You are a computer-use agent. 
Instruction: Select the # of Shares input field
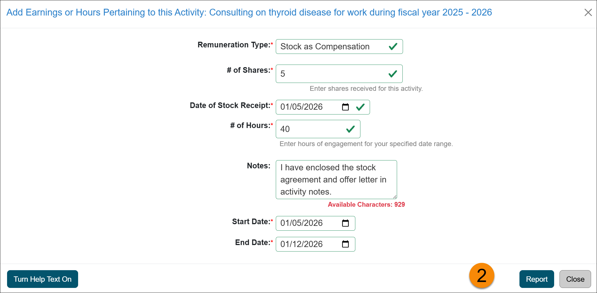click(x=324, y=74)
